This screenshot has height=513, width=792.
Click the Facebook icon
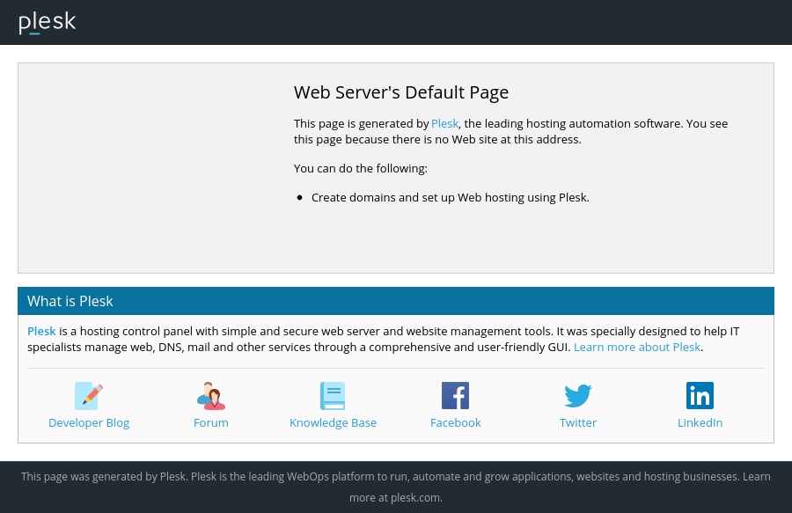click(x=455, y=396)
